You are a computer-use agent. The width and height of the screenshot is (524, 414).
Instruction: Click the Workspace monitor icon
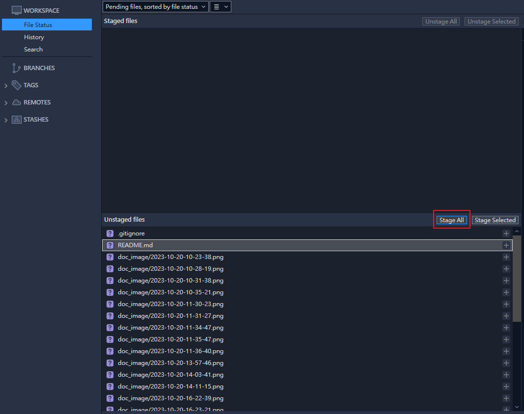(16, 10)
